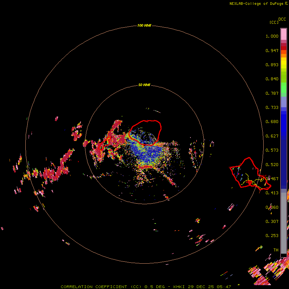
Task: Click the 0.520 legend value
Action: (x=272, y=165)
